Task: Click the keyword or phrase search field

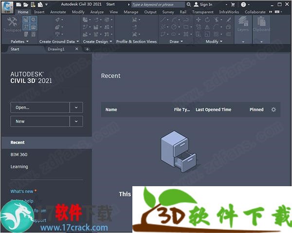Action: pyautogui.click(x=158, y=4)
